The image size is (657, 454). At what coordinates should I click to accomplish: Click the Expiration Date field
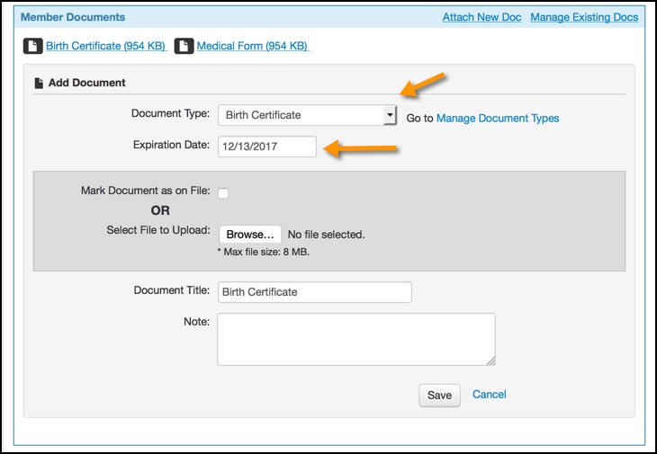pyautogui.click(x=267, y=147)
